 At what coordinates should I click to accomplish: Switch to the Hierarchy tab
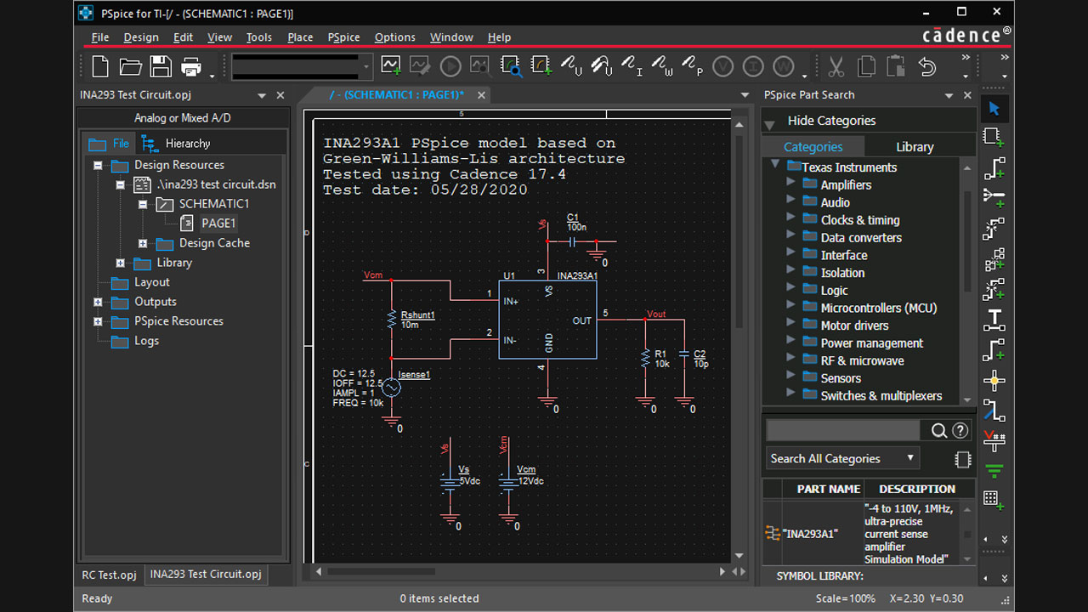click(176, 144)
